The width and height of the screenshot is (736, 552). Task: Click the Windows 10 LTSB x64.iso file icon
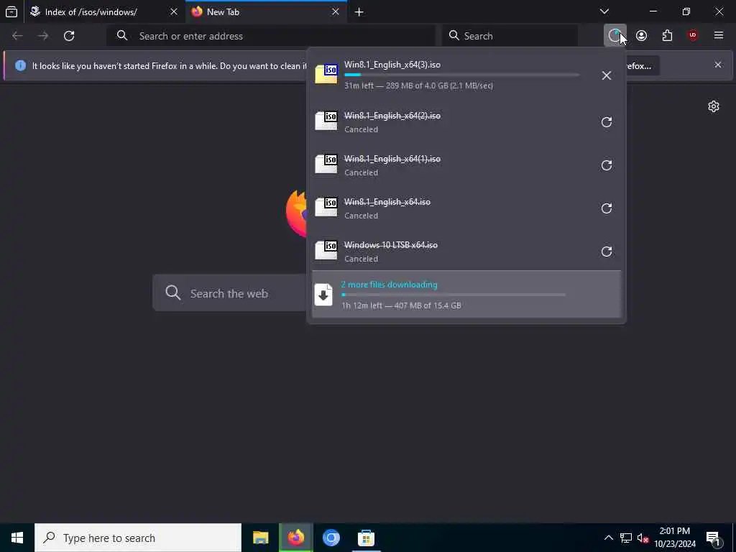pos(326,251)
